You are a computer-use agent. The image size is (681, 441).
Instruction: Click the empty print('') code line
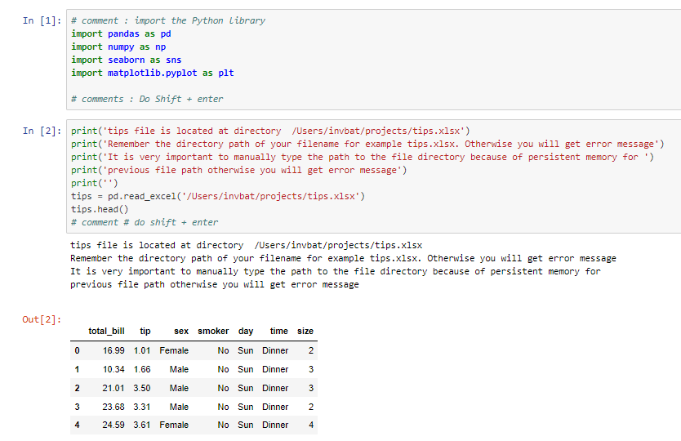point(95,184)
